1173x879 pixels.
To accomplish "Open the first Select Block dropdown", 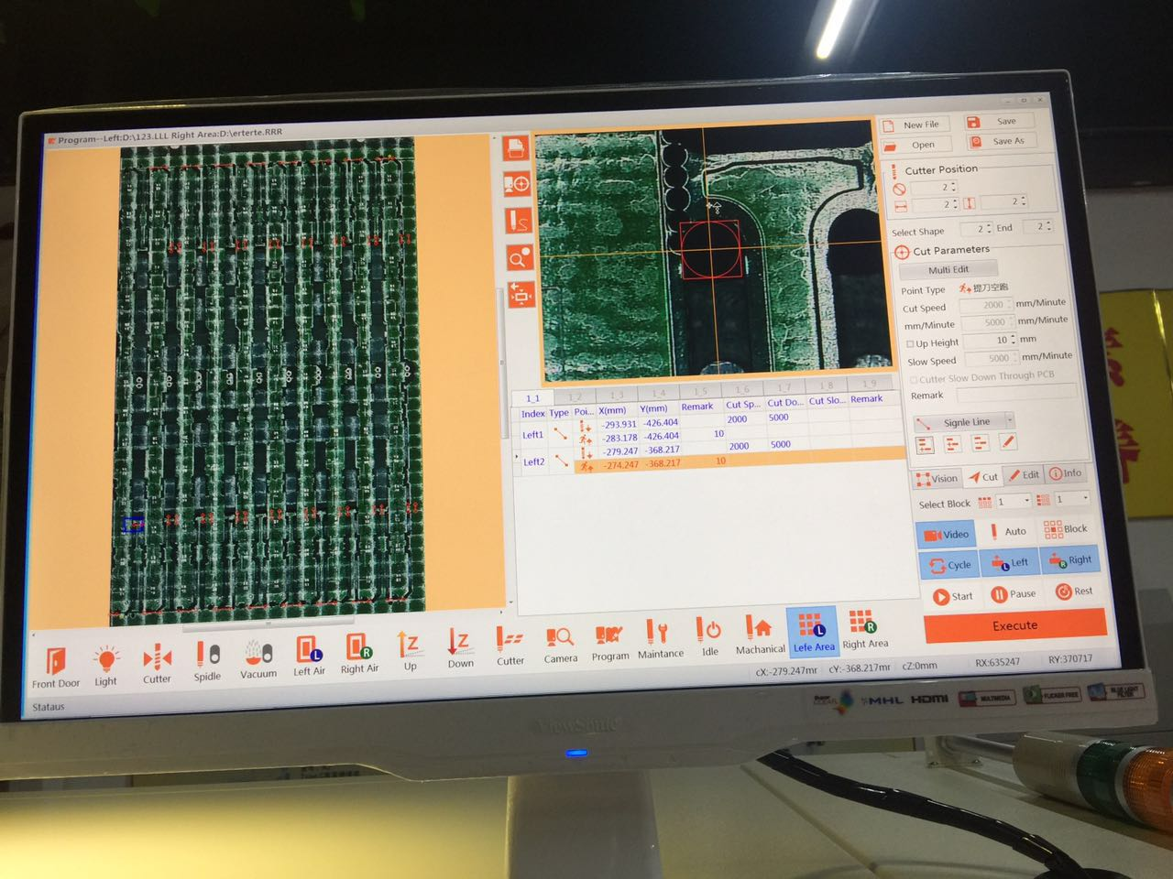I will point(1025,500).
